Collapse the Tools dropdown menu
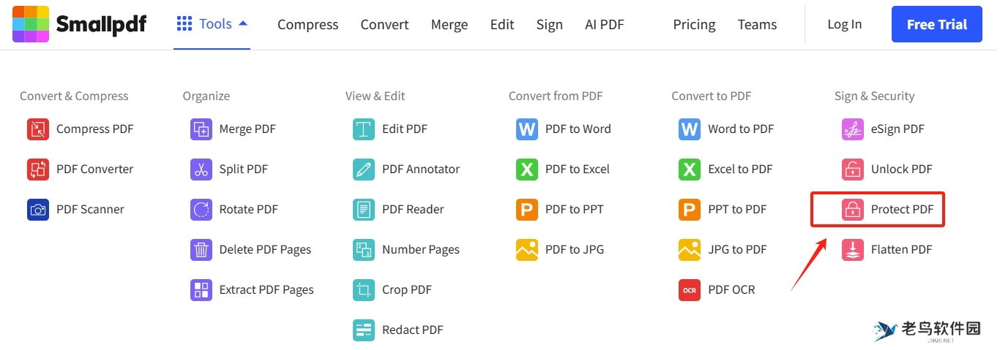This screenshot has width=1000, height=350. pyautogui.click(x=212, y=24)
